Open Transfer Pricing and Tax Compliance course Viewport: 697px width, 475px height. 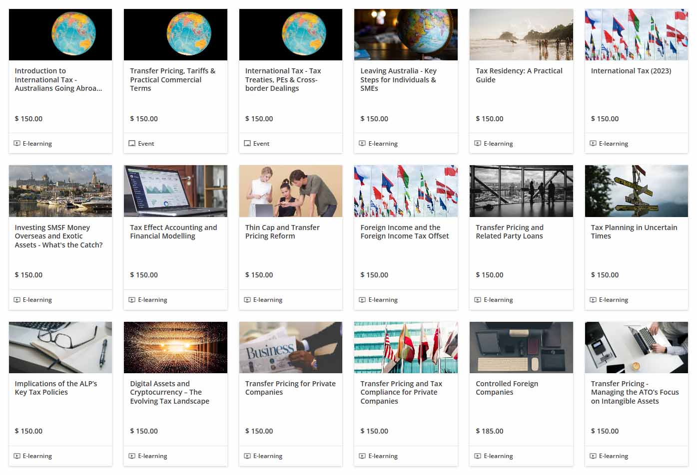[x=401, y=392]
